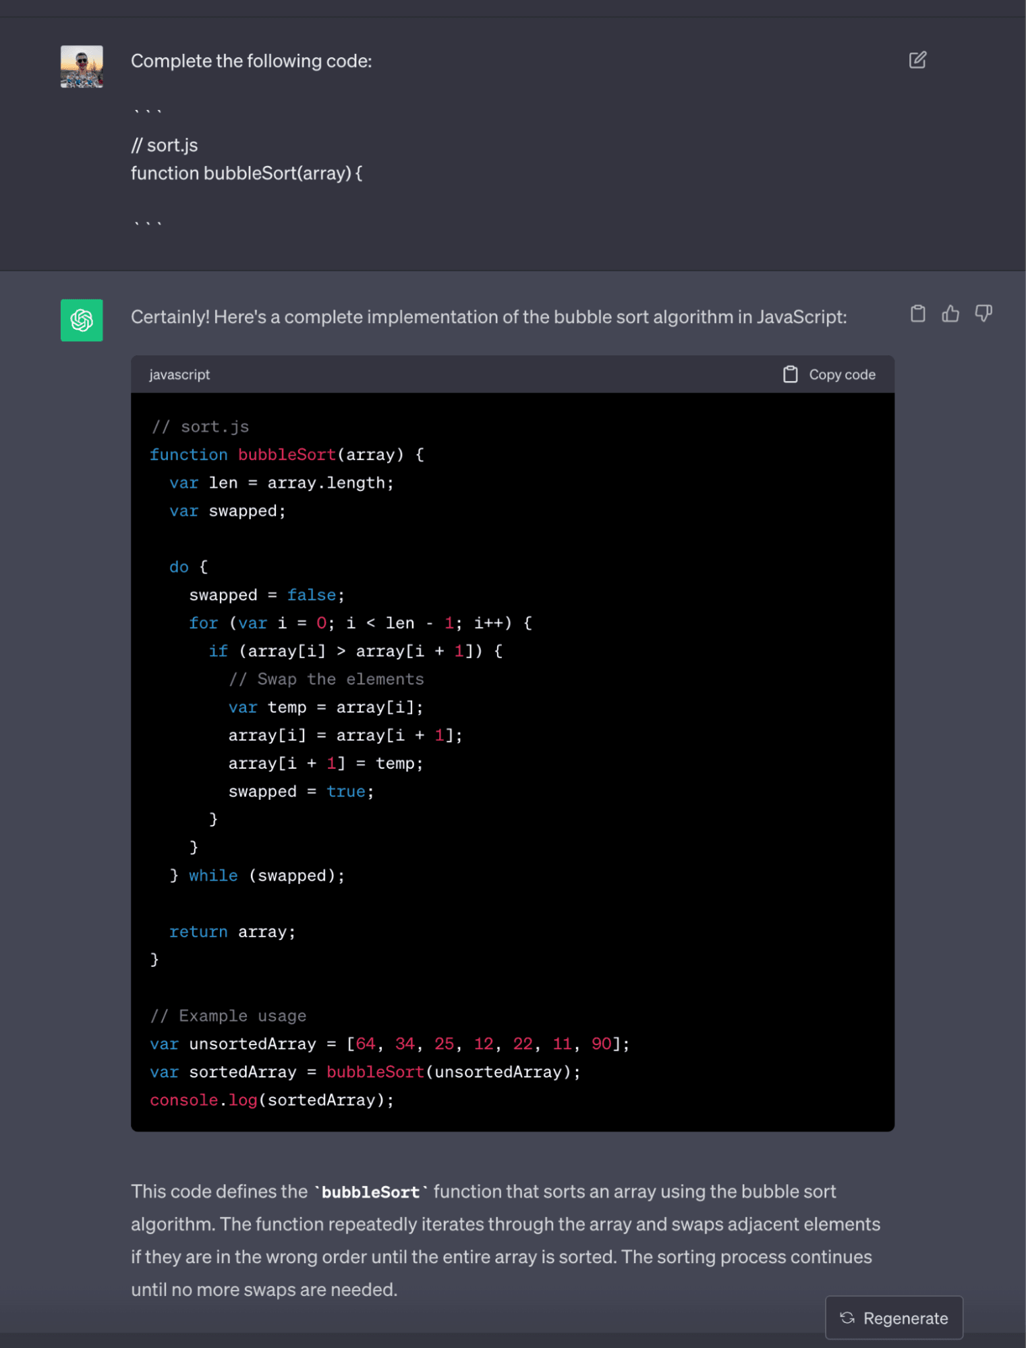The width and height of the screenshot is (1026, 1348).
Task: Click the '} while (swapped);' code line
Action: pyautogui.click(x=257, y=875)
